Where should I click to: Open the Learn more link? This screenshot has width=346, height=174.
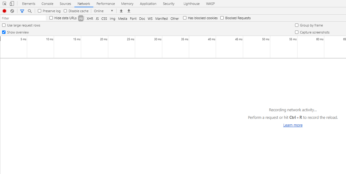[293, 125]
